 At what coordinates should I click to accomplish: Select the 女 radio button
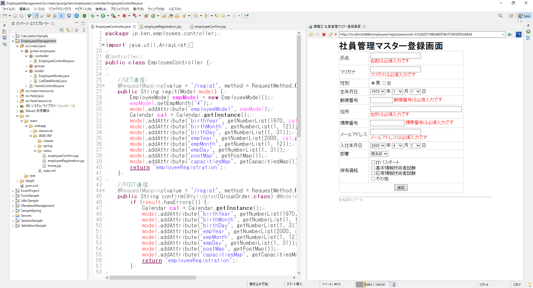pos(384,83)
